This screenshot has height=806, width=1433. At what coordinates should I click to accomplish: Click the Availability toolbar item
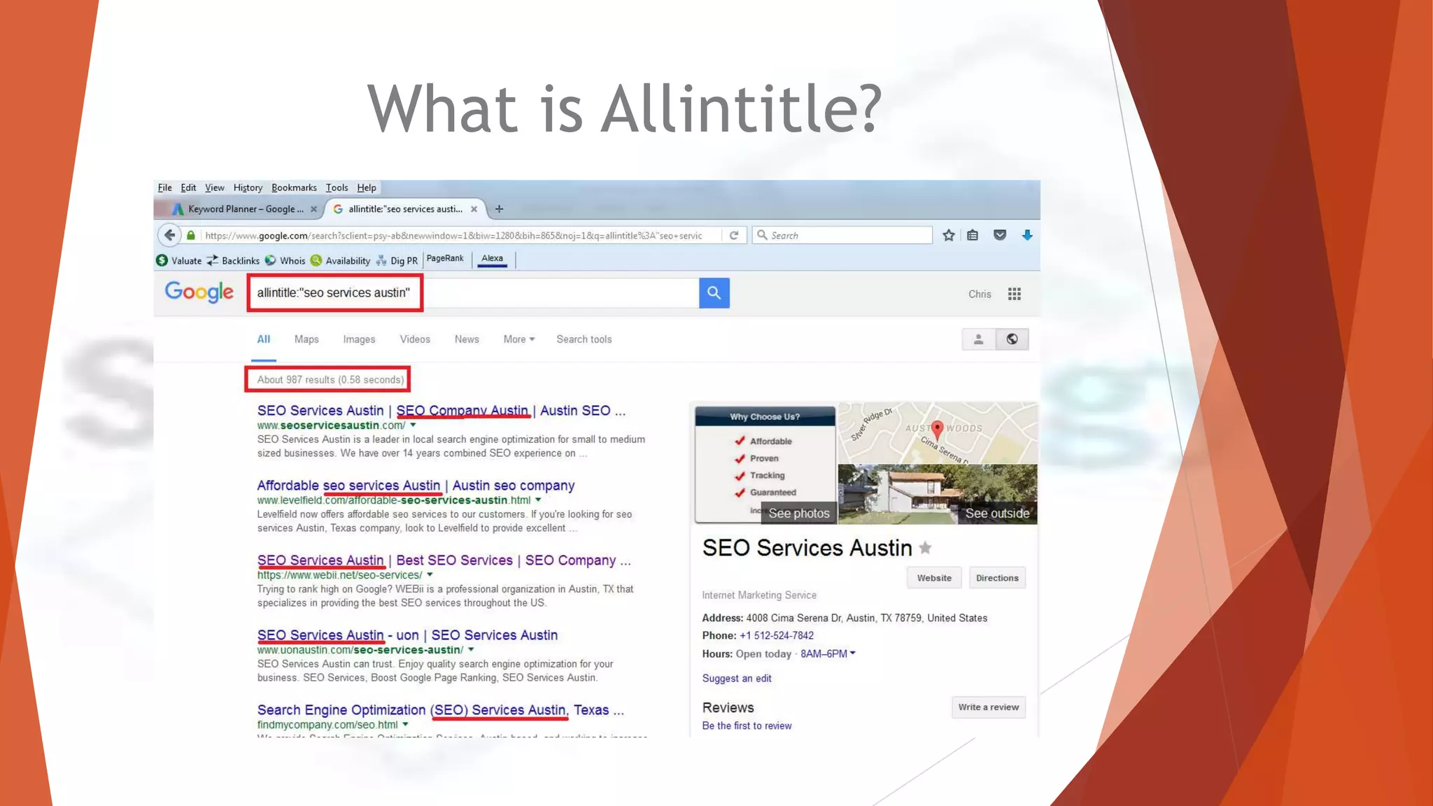click(340, 260)
